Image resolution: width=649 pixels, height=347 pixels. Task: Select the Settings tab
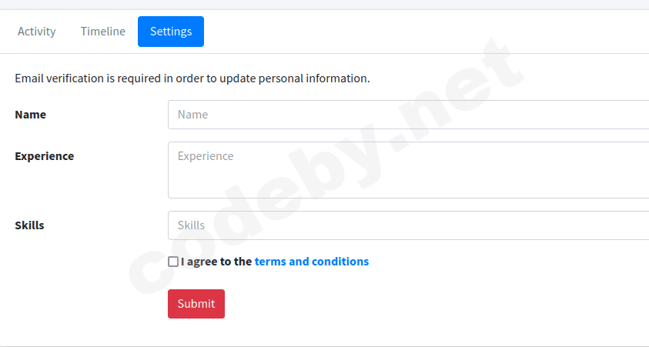tap(171, 32)
